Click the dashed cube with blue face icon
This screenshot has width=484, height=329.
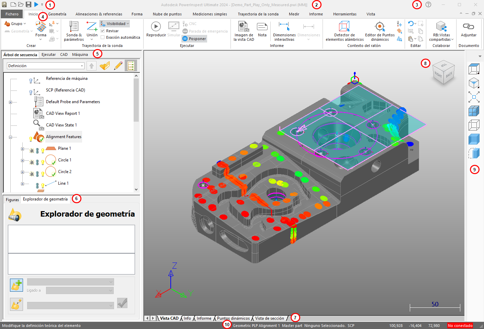click(x=474, y=153)
